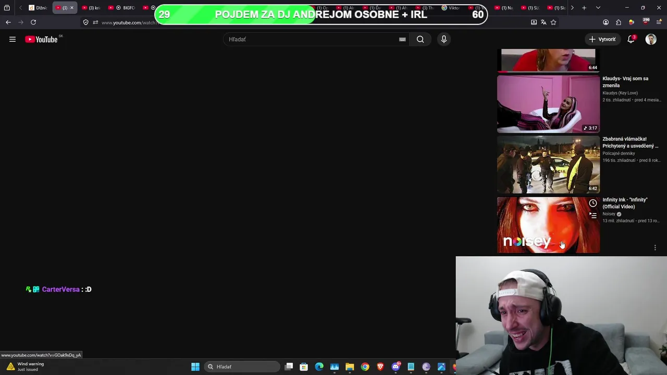Open Microsoft Edge from the taskbar
This screenshot has height=375, width=667.
[319, 367]
